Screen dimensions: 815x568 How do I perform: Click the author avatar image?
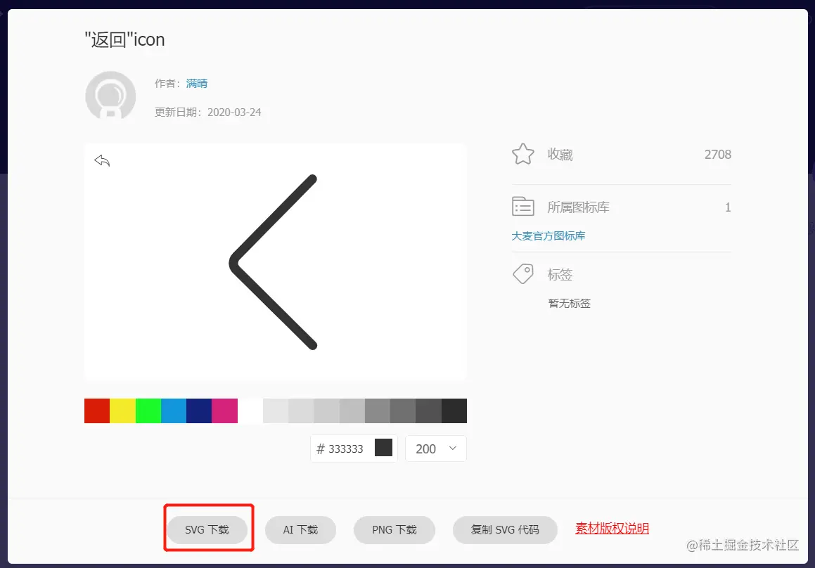point(110,96)
